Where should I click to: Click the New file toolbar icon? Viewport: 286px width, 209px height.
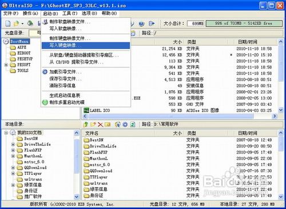pyautogui.click(x=8, y=23)
